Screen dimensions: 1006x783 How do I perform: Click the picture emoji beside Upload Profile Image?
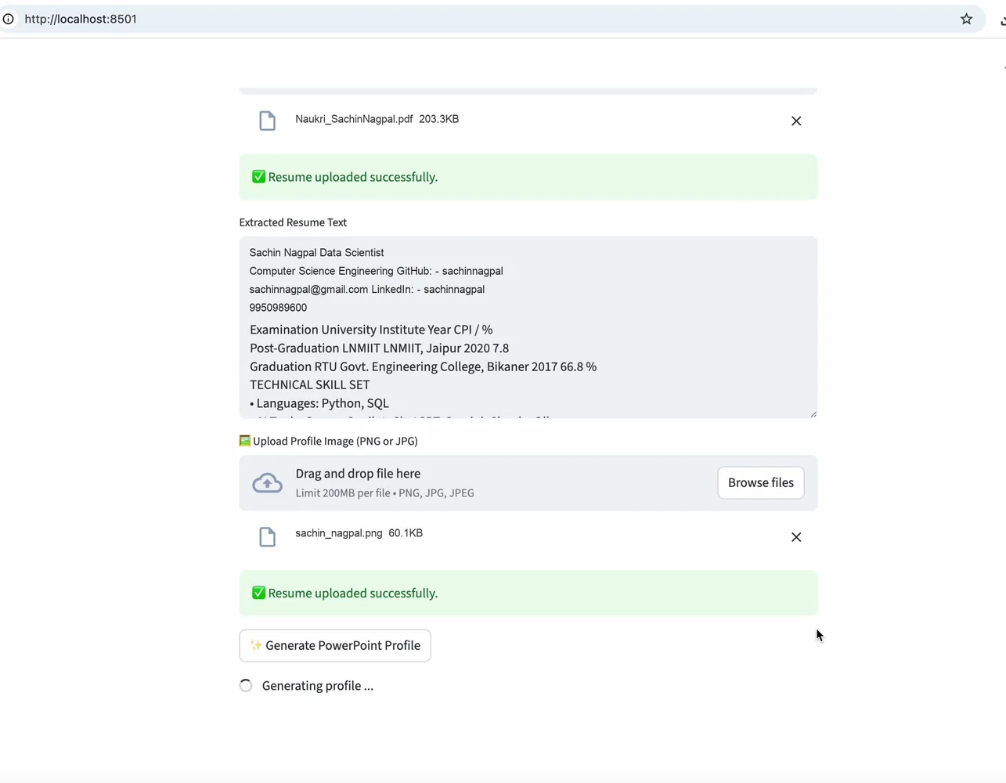tap(245, 441)
